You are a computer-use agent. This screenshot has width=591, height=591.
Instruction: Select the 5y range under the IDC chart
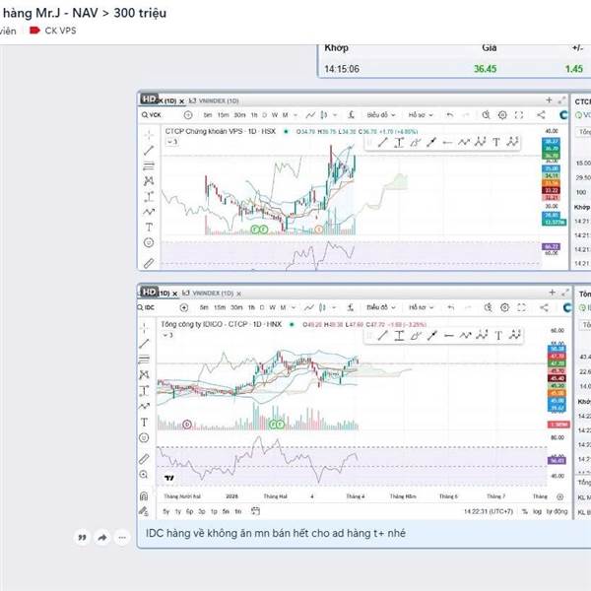[x=165, y=511]
